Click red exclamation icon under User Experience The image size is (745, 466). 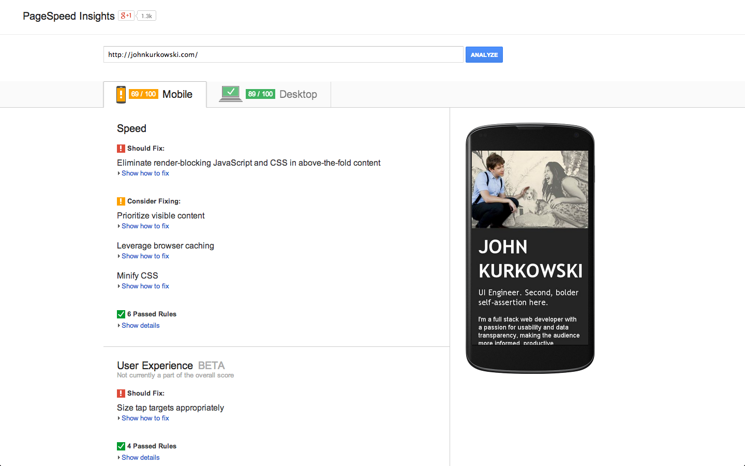coord(121,394)
